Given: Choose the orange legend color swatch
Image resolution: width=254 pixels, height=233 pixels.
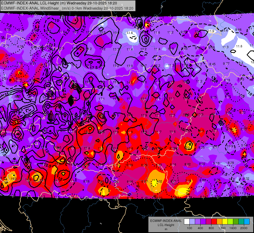Looking at the screenshot, I should [x=219, y=222].
